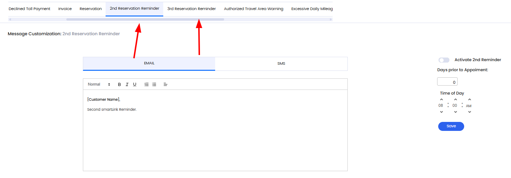Underline the selected message text
This screenshot has height=178, width=511.
(135, 85)
